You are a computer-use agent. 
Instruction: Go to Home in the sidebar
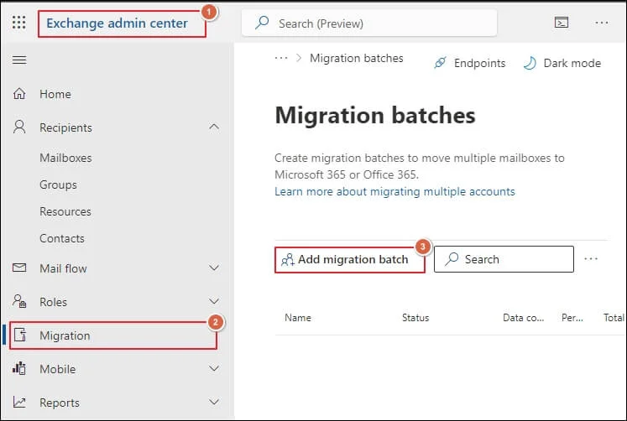pyautogui.click(x=55, y=94)
